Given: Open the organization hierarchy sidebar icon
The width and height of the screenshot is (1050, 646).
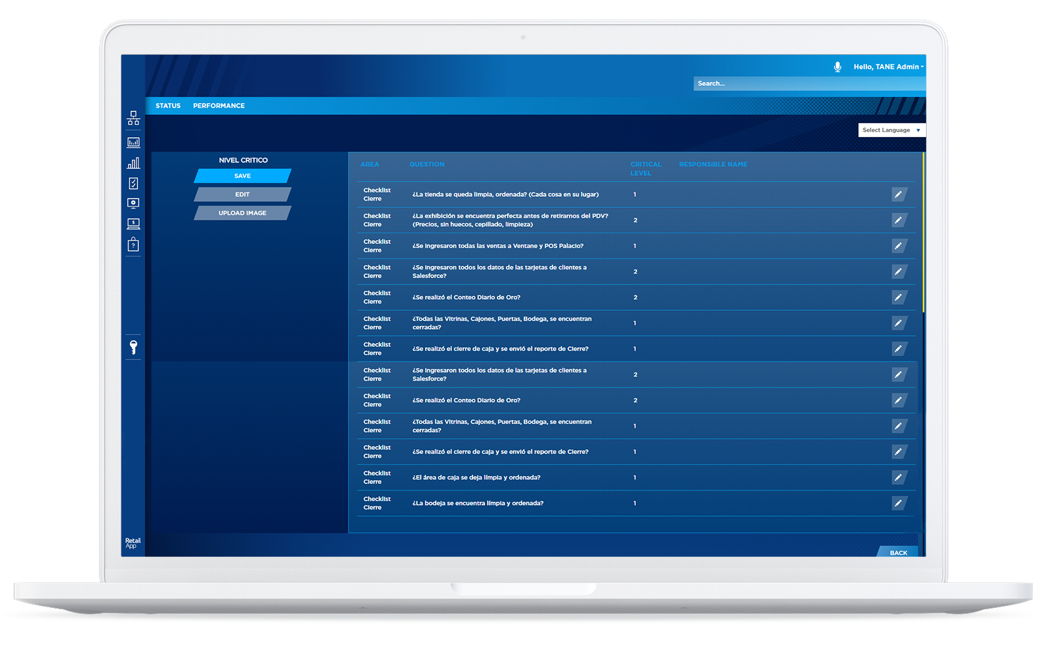Looking at the screenshot, I should tap(133, 118).
